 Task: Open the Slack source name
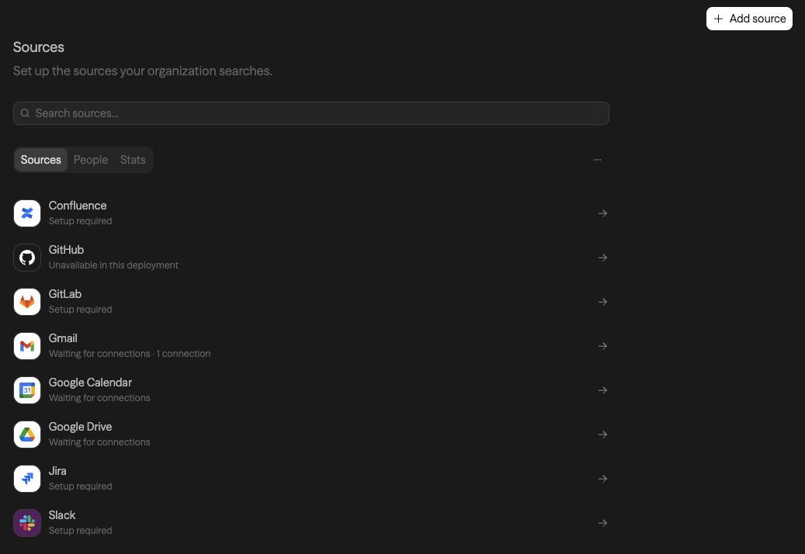[62, 515]
